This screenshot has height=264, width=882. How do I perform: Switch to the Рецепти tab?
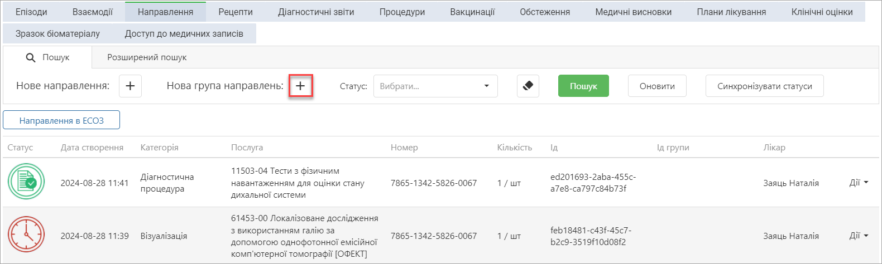[236, 12]
